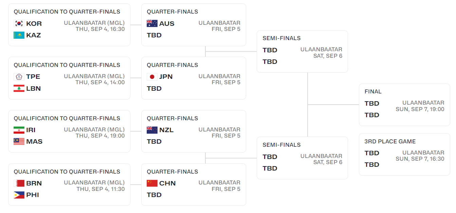Click the Philippines flag icon
Screen dimensions: 456x213
pos(19,195)
